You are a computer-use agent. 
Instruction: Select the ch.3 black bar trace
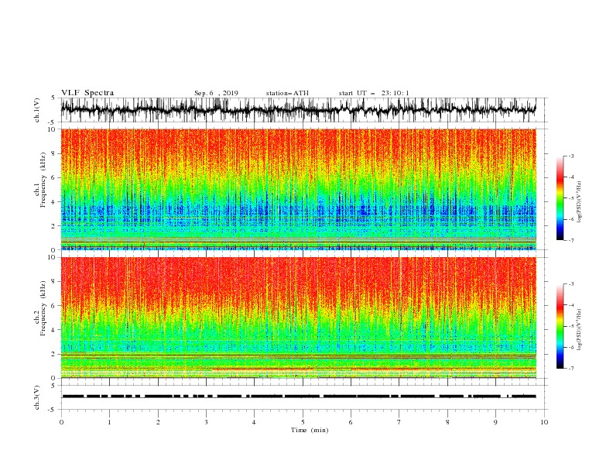298,397
